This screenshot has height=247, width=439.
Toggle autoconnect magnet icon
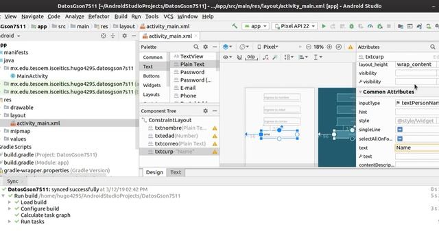point(239,57)
